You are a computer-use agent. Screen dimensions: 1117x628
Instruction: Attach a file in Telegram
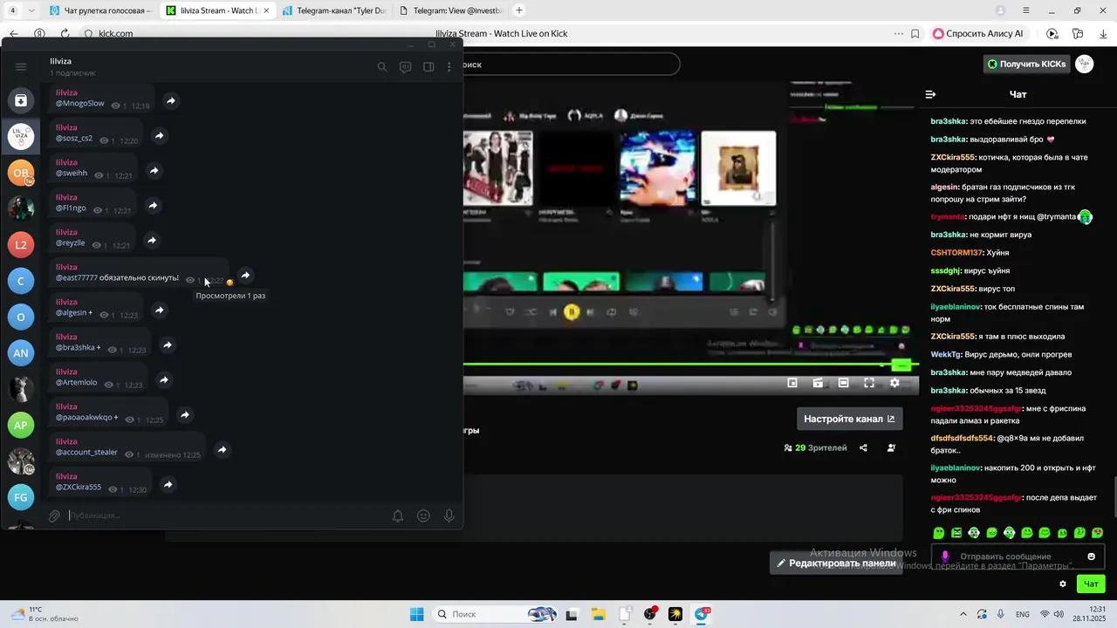click(x=54, y=515)
